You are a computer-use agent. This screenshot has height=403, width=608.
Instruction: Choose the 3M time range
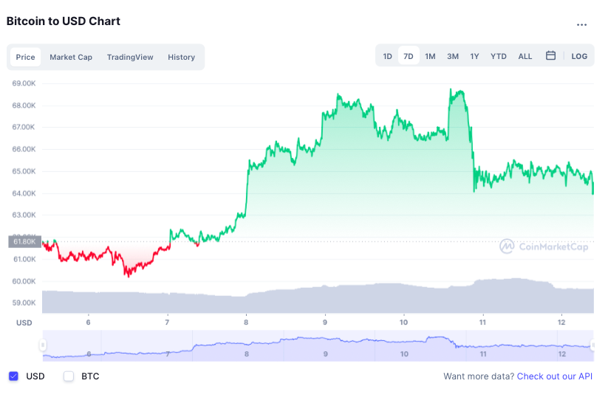pos(453,56)
